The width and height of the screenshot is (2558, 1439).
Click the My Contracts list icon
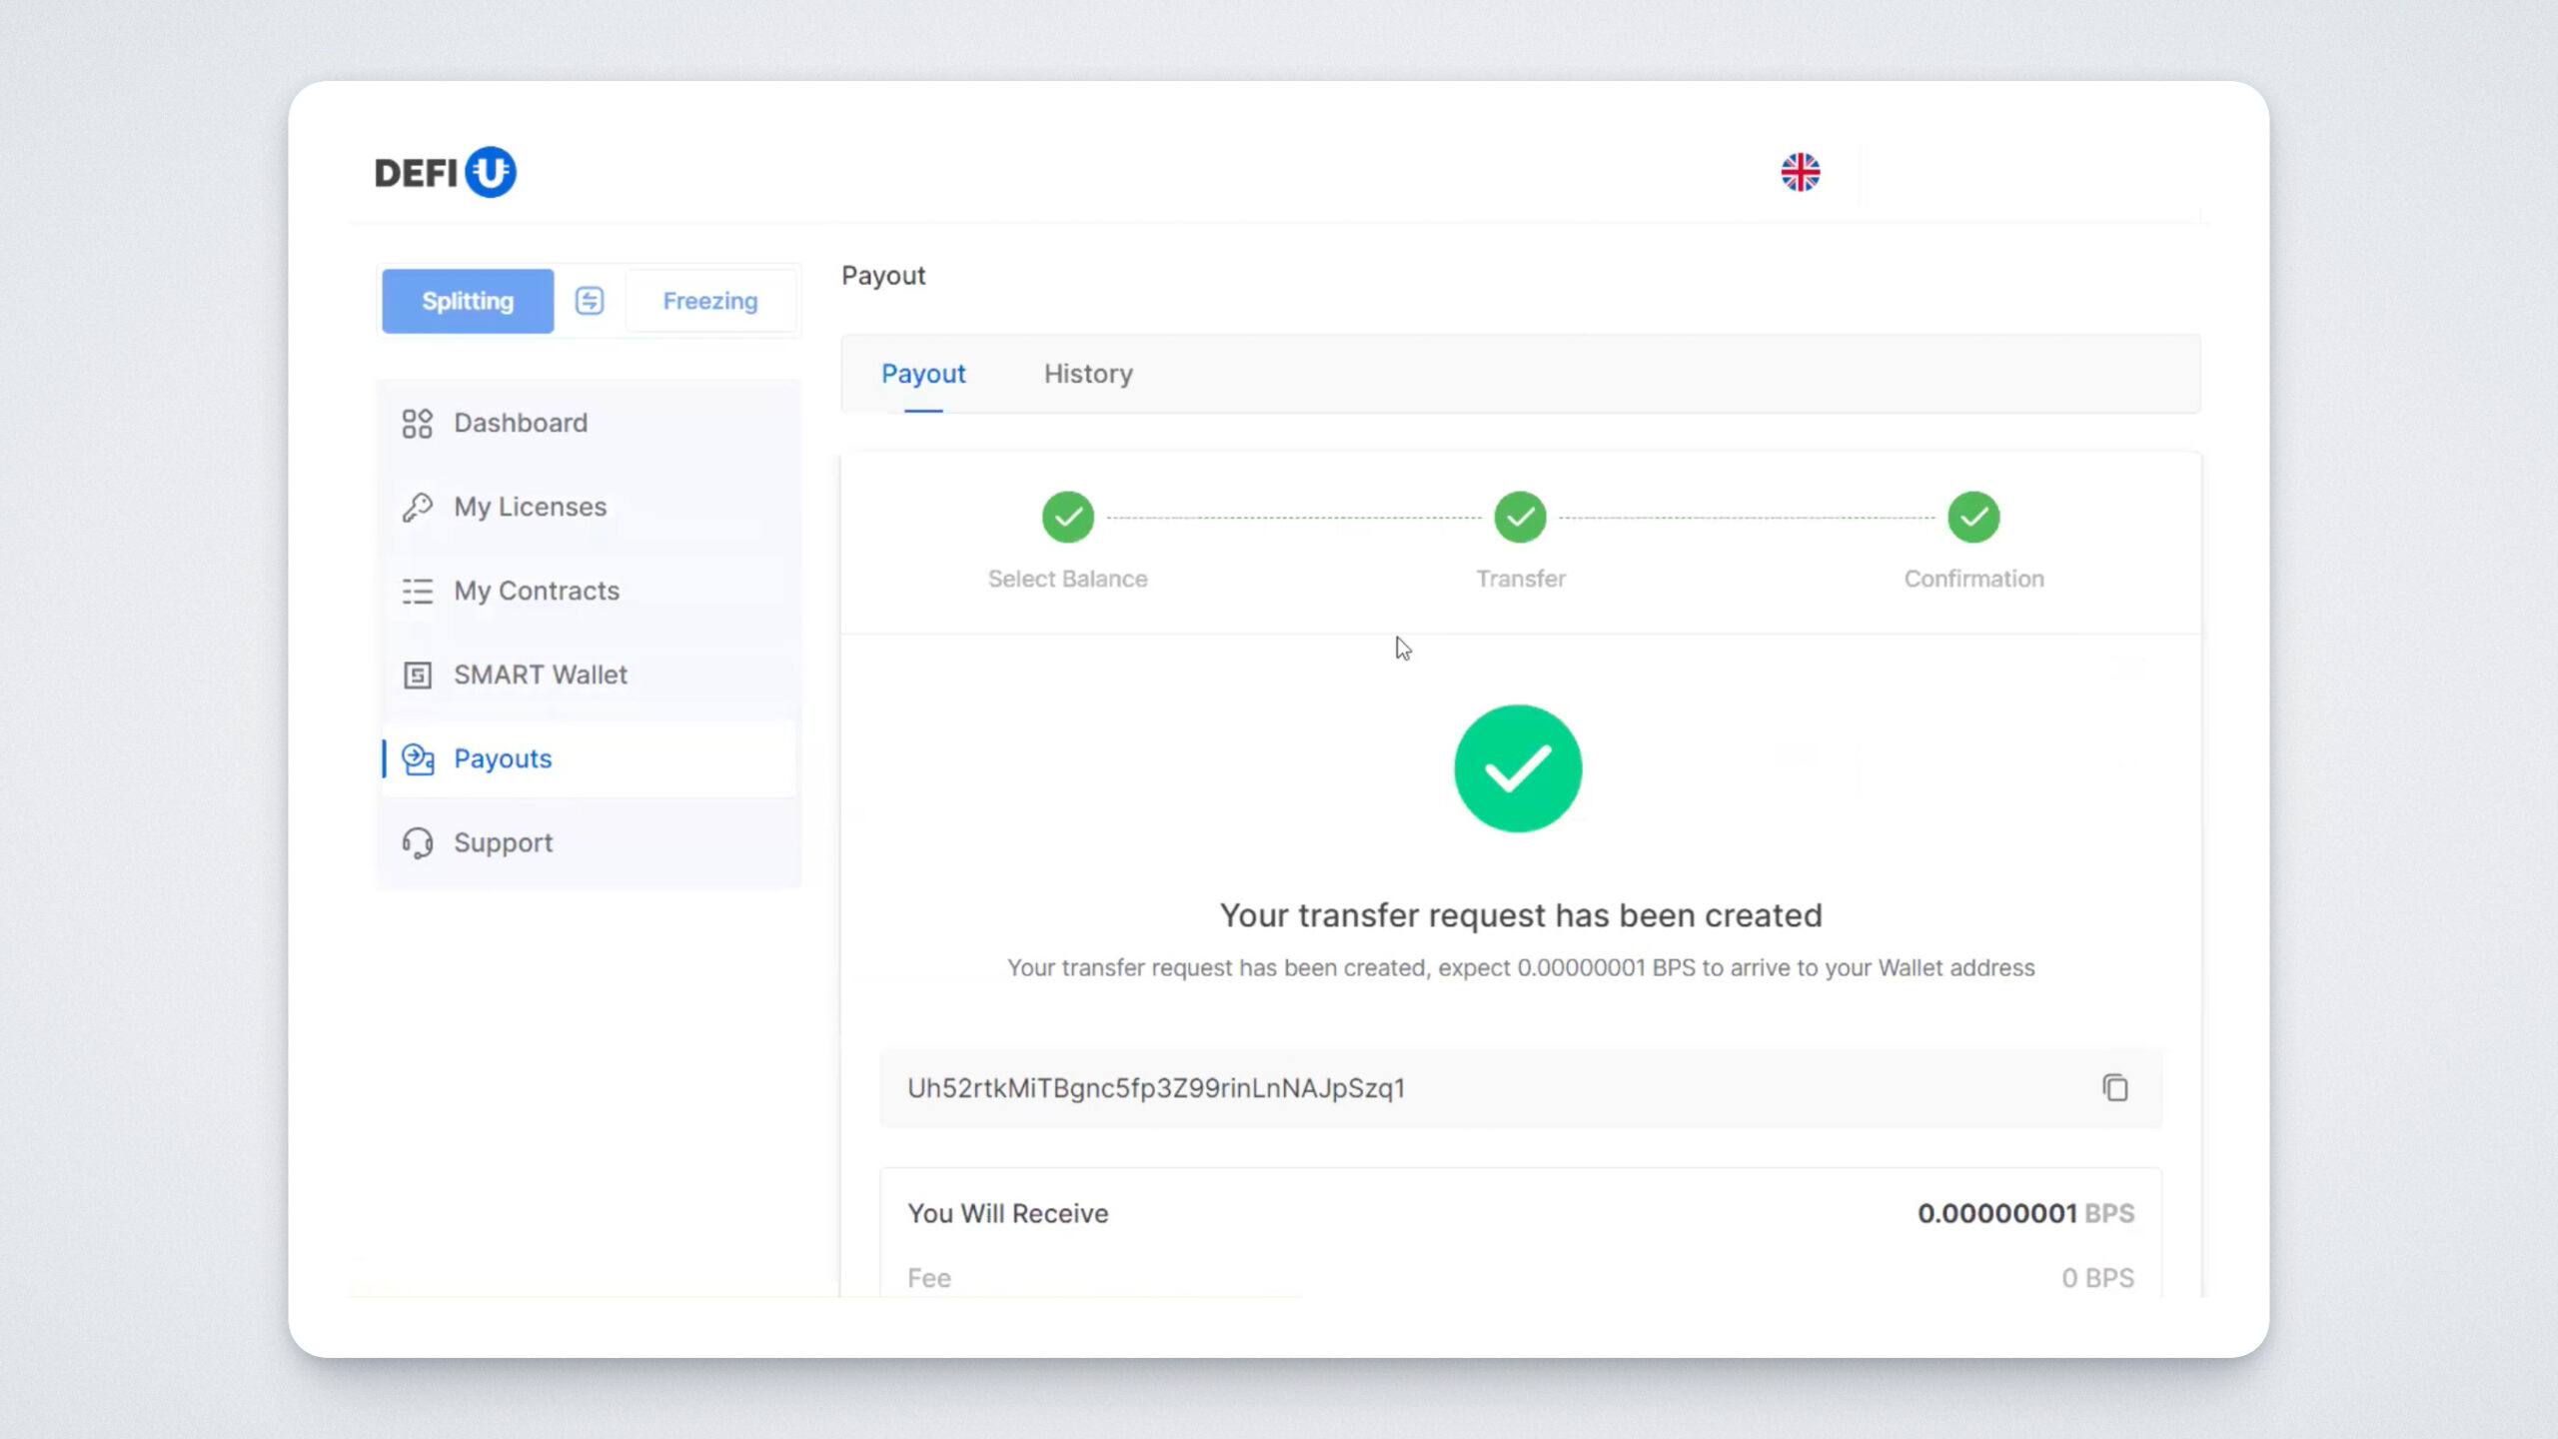[417, 592]
